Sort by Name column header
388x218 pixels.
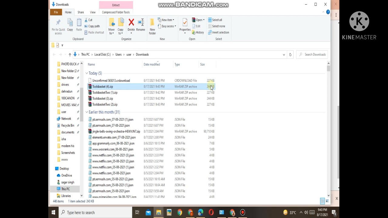(x=91, y=64)
